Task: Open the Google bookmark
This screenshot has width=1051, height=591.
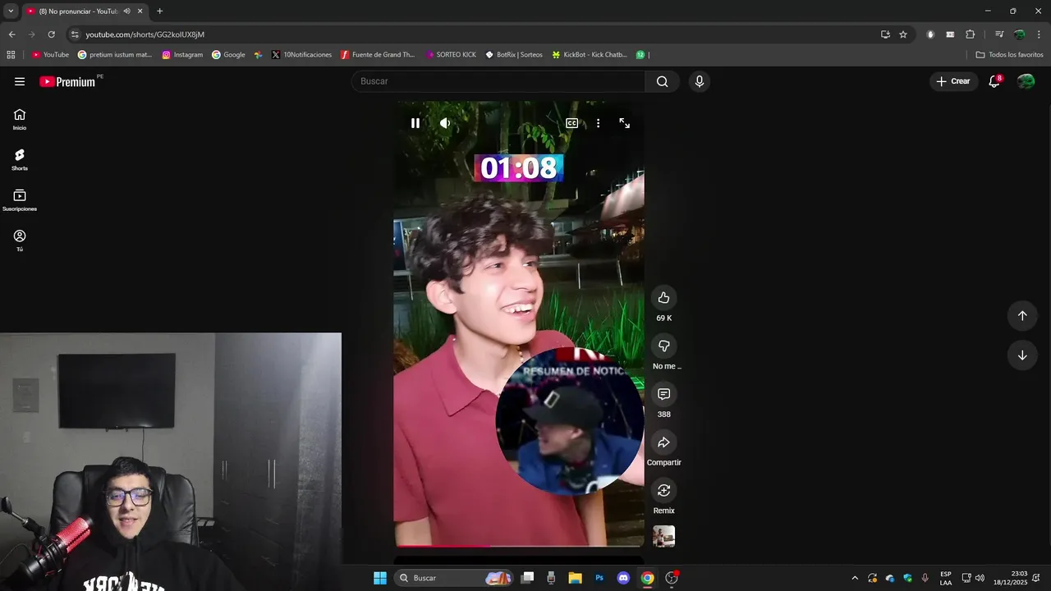Action: 228,55
